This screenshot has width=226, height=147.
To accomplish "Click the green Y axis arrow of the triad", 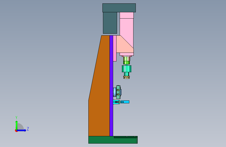I will [x=16, y=125].
